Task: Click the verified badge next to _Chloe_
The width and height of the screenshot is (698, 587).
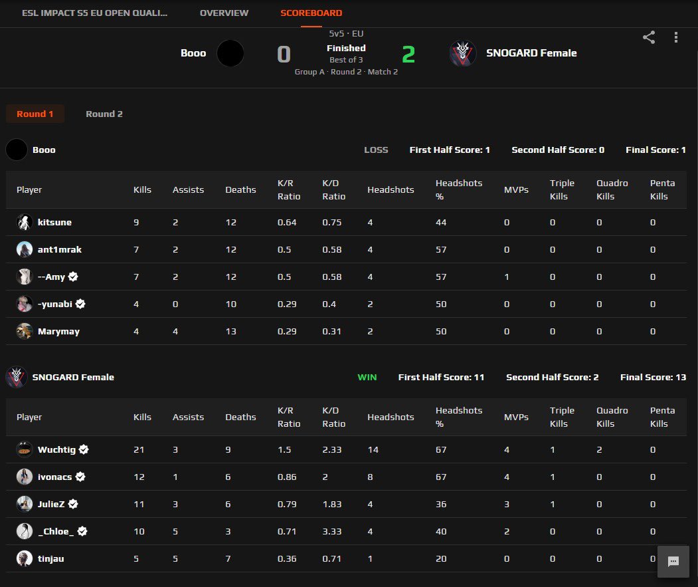Action: click(x=81, y=531)
